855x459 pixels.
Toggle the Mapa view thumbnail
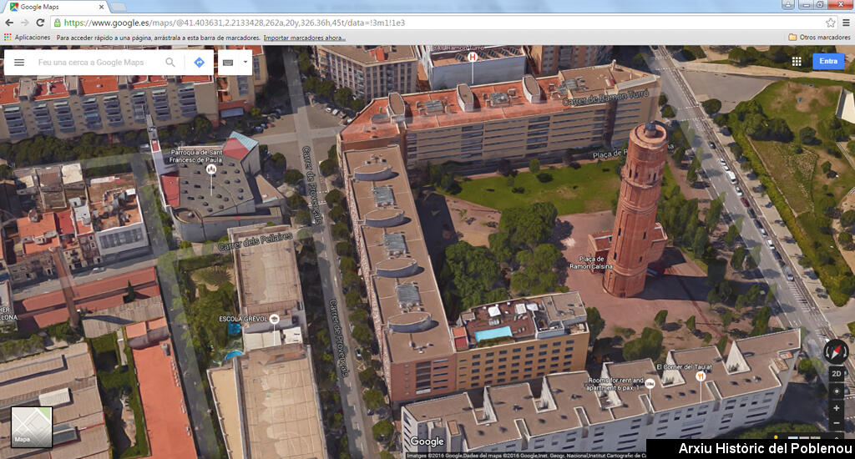[32, 427]
